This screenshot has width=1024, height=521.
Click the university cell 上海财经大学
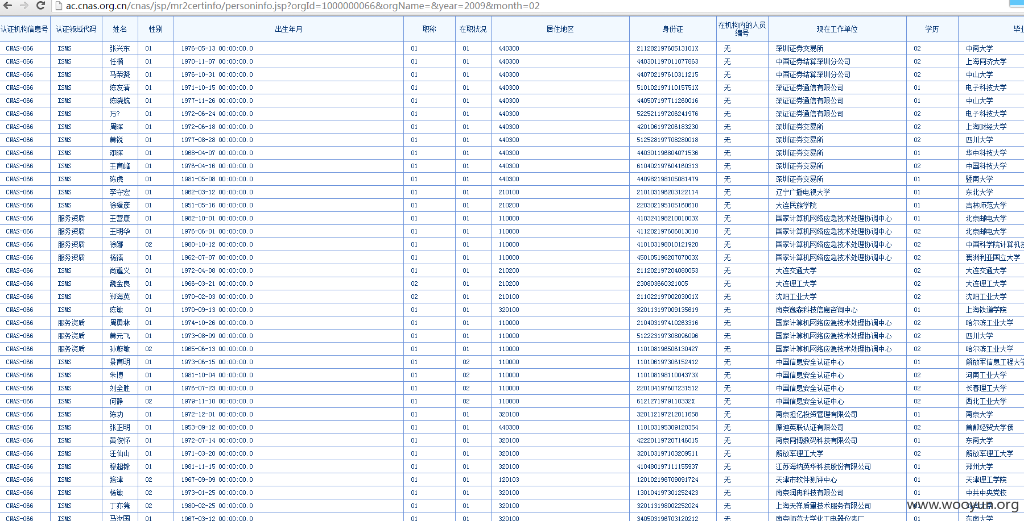(986, 127)
